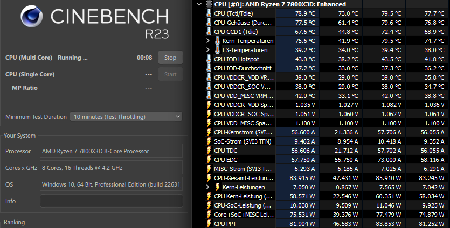
Task: Click thermometer icon beside CPU-Gehäuse
Action: [209, 23]
